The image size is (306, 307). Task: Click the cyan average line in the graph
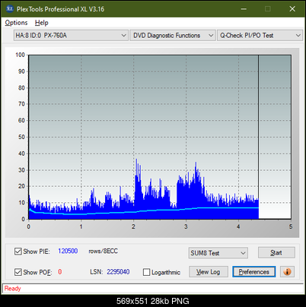pyautogui.click(x=143, y=210)
